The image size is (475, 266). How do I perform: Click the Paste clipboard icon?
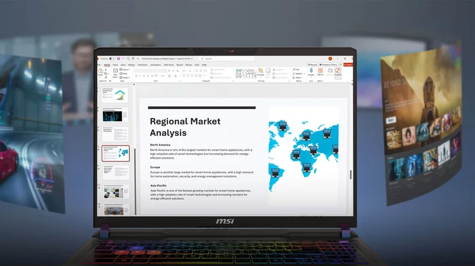click(100, 72)
